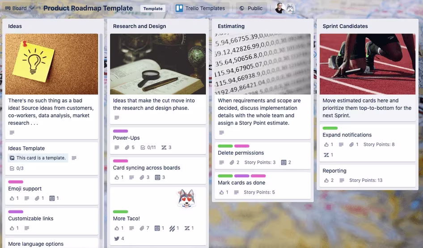Screen dimensions: 423x248
Task: Click the vote icon on Customizable links
Action: [x=12, y=228]
